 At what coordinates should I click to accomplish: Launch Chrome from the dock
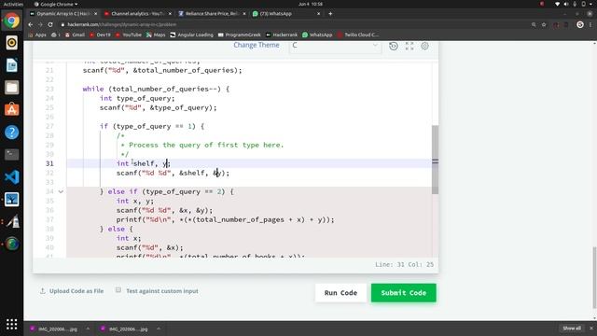pos(12,21)
